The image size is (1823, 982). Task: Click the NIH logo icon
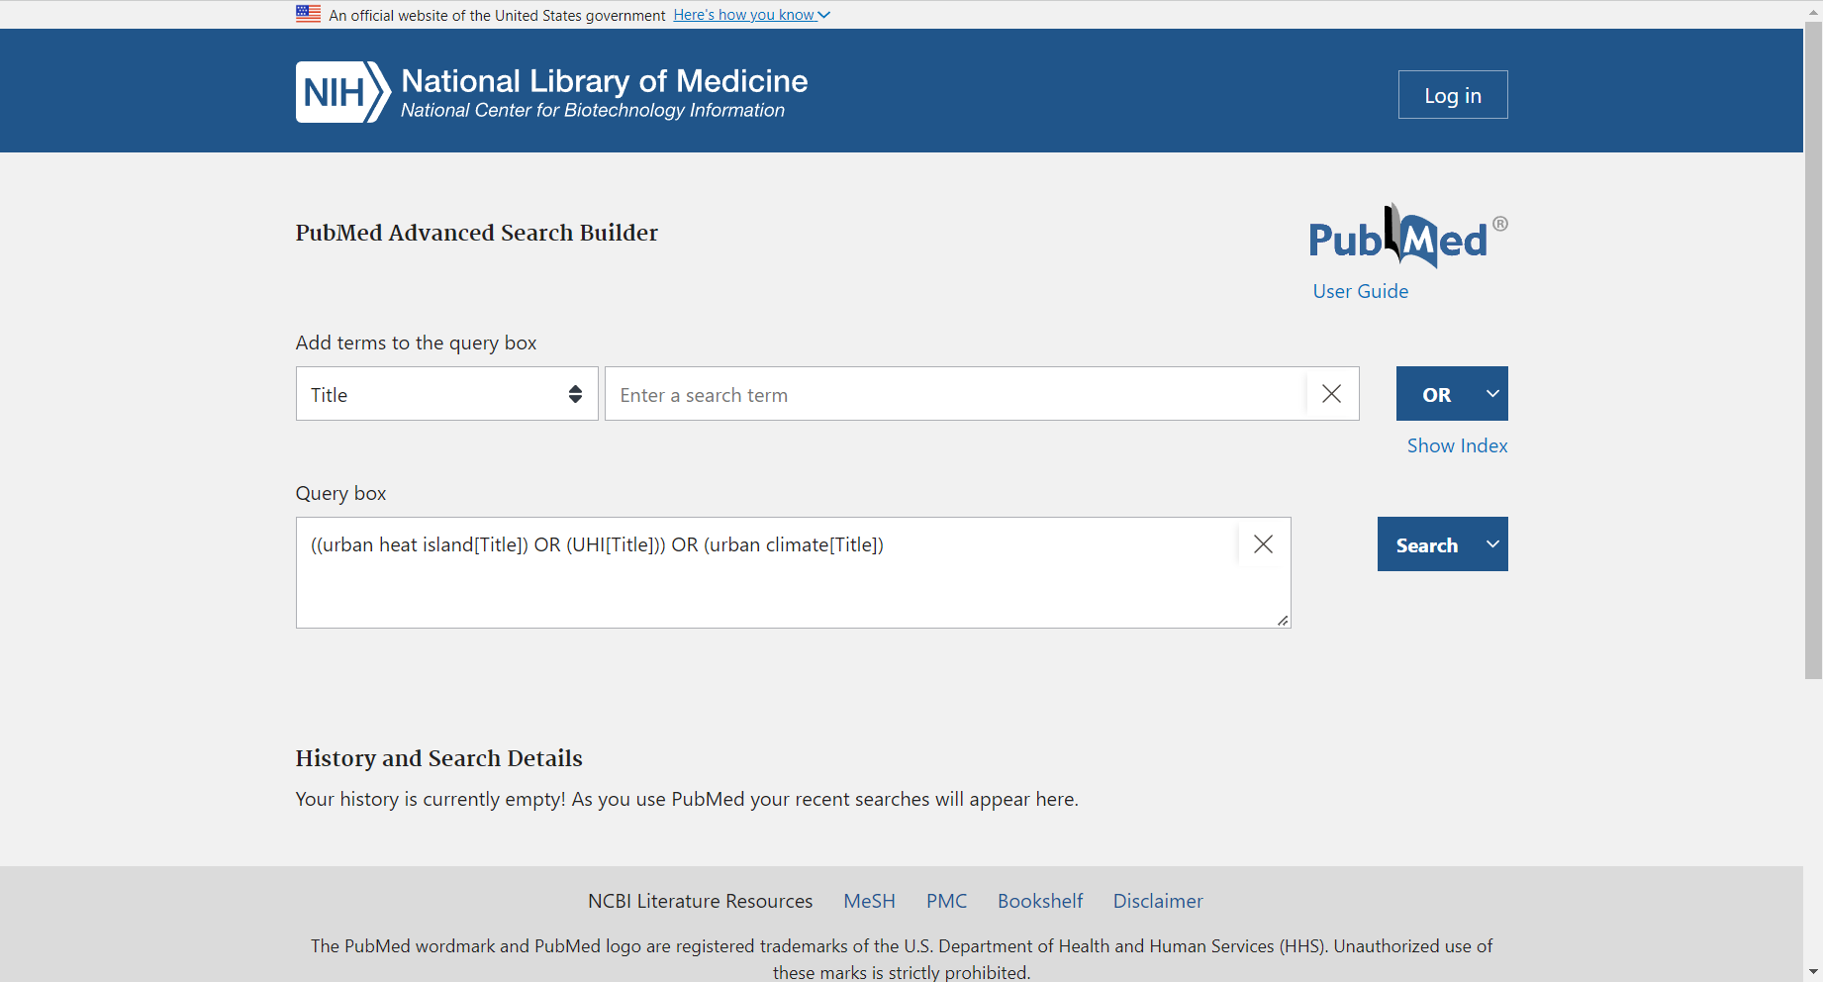pyautogui.click(x=342, y=92)
